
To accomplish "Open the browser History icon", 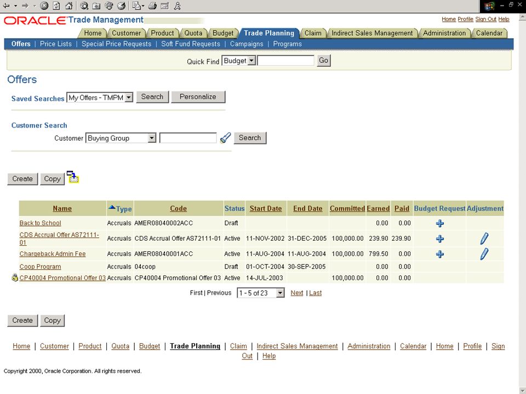I will tap(121, 5).
